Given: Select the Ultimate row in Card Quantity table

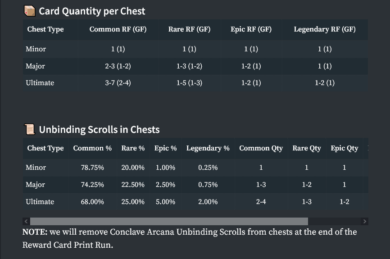Looking at the screenshot, I should [x=40, y=83].
